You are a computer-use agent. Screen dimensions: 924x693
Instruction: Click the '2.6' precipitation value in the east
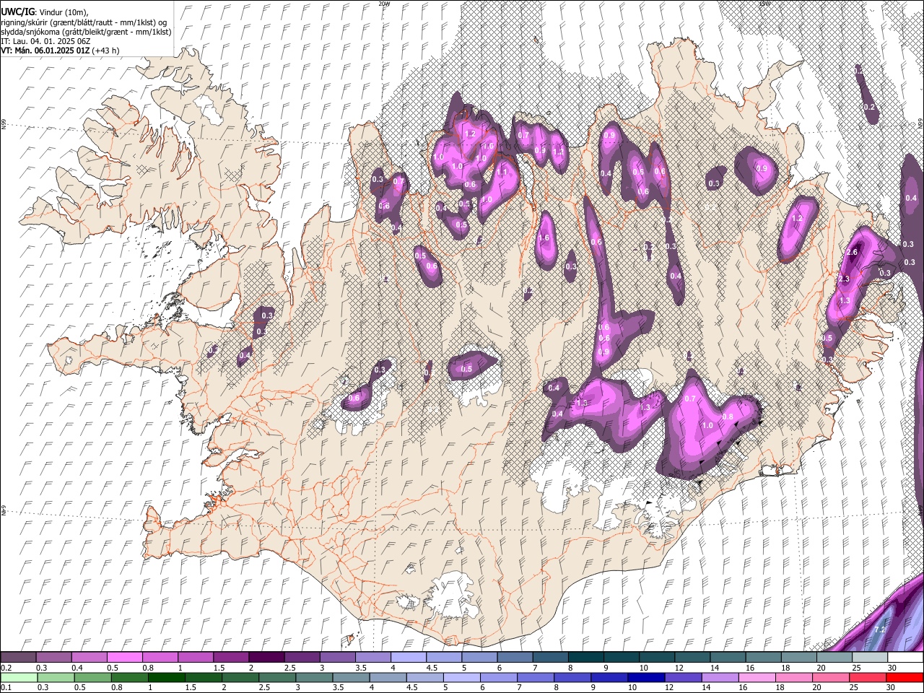click(852, 252)
